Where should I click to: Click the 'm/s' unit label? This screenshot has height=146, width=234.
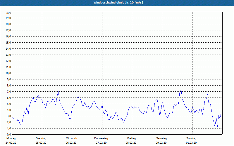click(9, 13)
